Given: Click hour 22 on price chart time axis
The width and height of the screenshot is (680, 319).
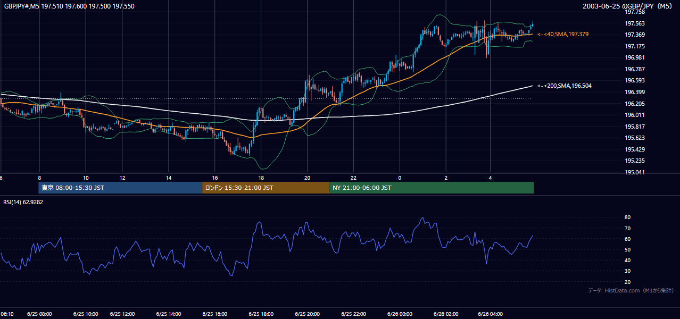Looking at the screenshot, I should click(353, 178).
